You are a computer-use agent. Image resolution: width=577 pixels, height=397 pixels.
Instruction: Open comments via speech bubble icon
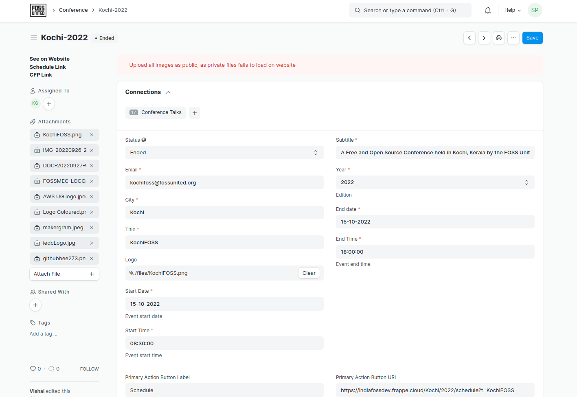click(51, 369)
